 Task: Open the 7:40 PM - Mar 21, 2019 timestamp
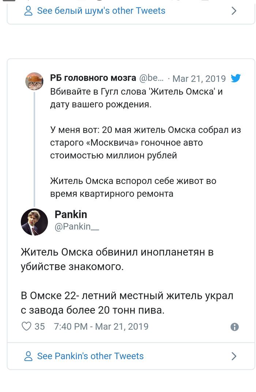101,326
